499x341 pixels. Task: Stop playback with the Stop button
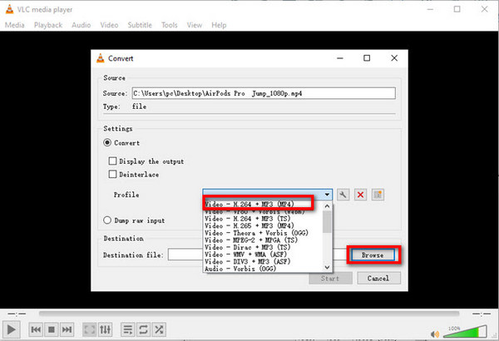[x=52, y=329]
